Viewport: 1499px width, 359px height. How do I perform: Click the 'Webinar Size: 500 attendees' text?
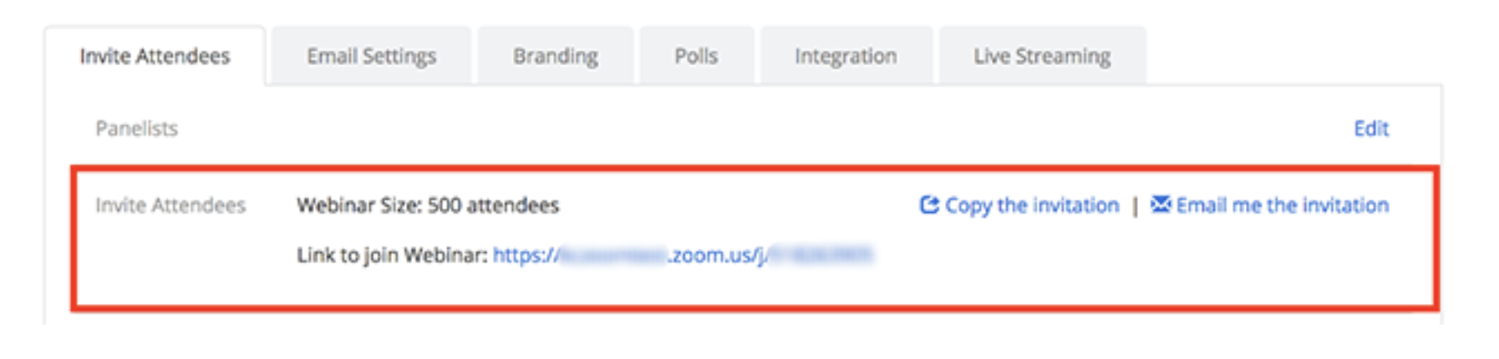point(428,205)
